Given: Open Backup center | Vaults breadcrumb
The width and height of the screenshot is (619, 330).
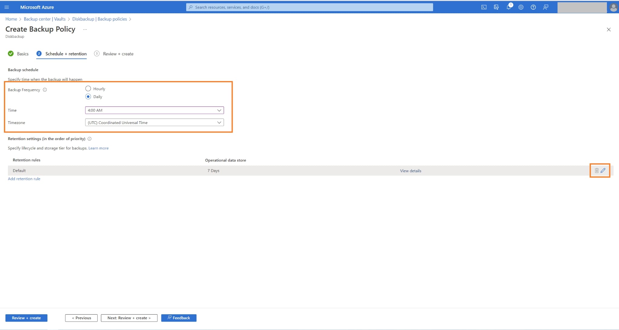Looking at the screenshot, I should click(x=45, y=19).
